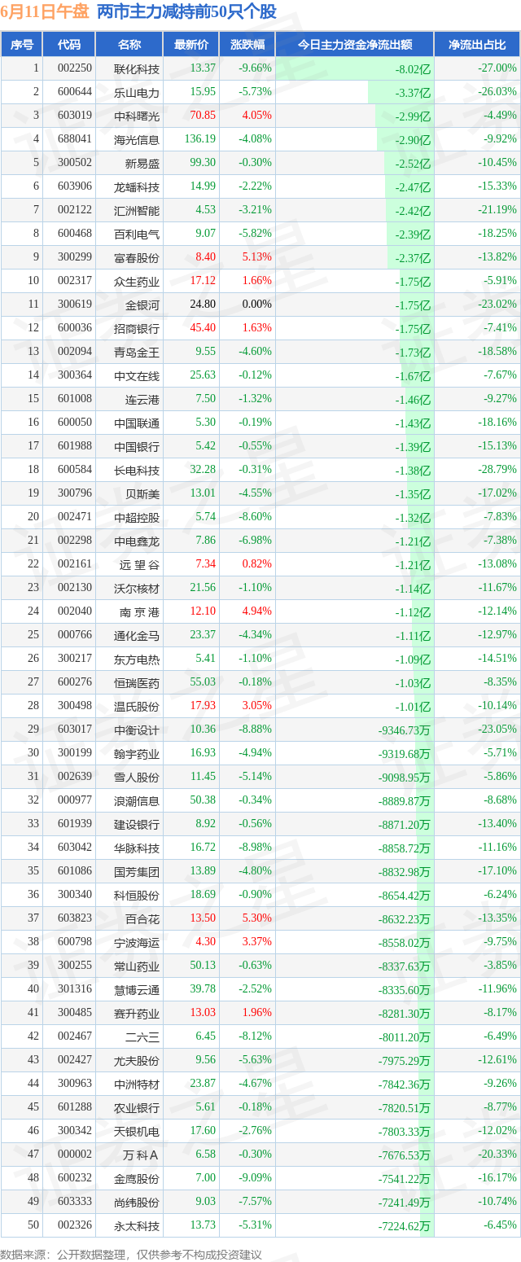Click the 今日主力资金净流出额 column header
Screen dimensions: 521x1262
coord(354,45)
